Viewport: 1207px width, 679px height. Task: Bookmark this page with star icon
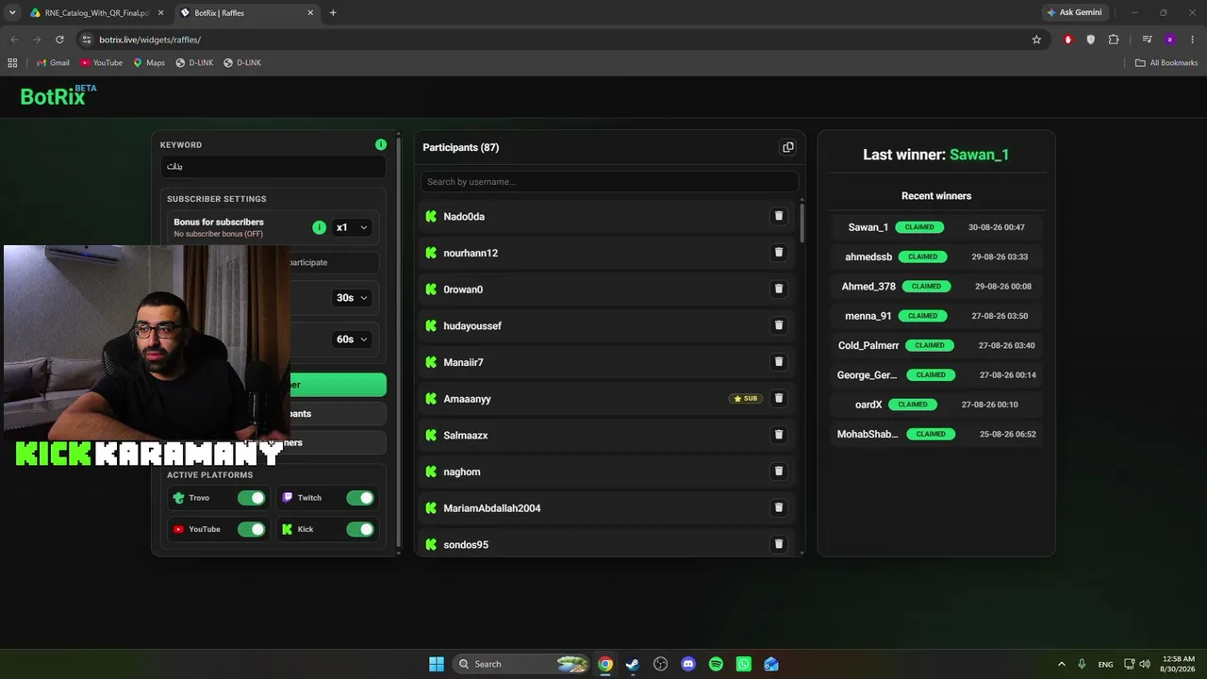[1036, 40]
